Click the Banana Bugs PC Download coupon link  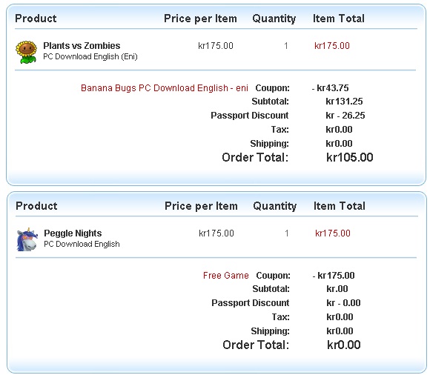165,88
